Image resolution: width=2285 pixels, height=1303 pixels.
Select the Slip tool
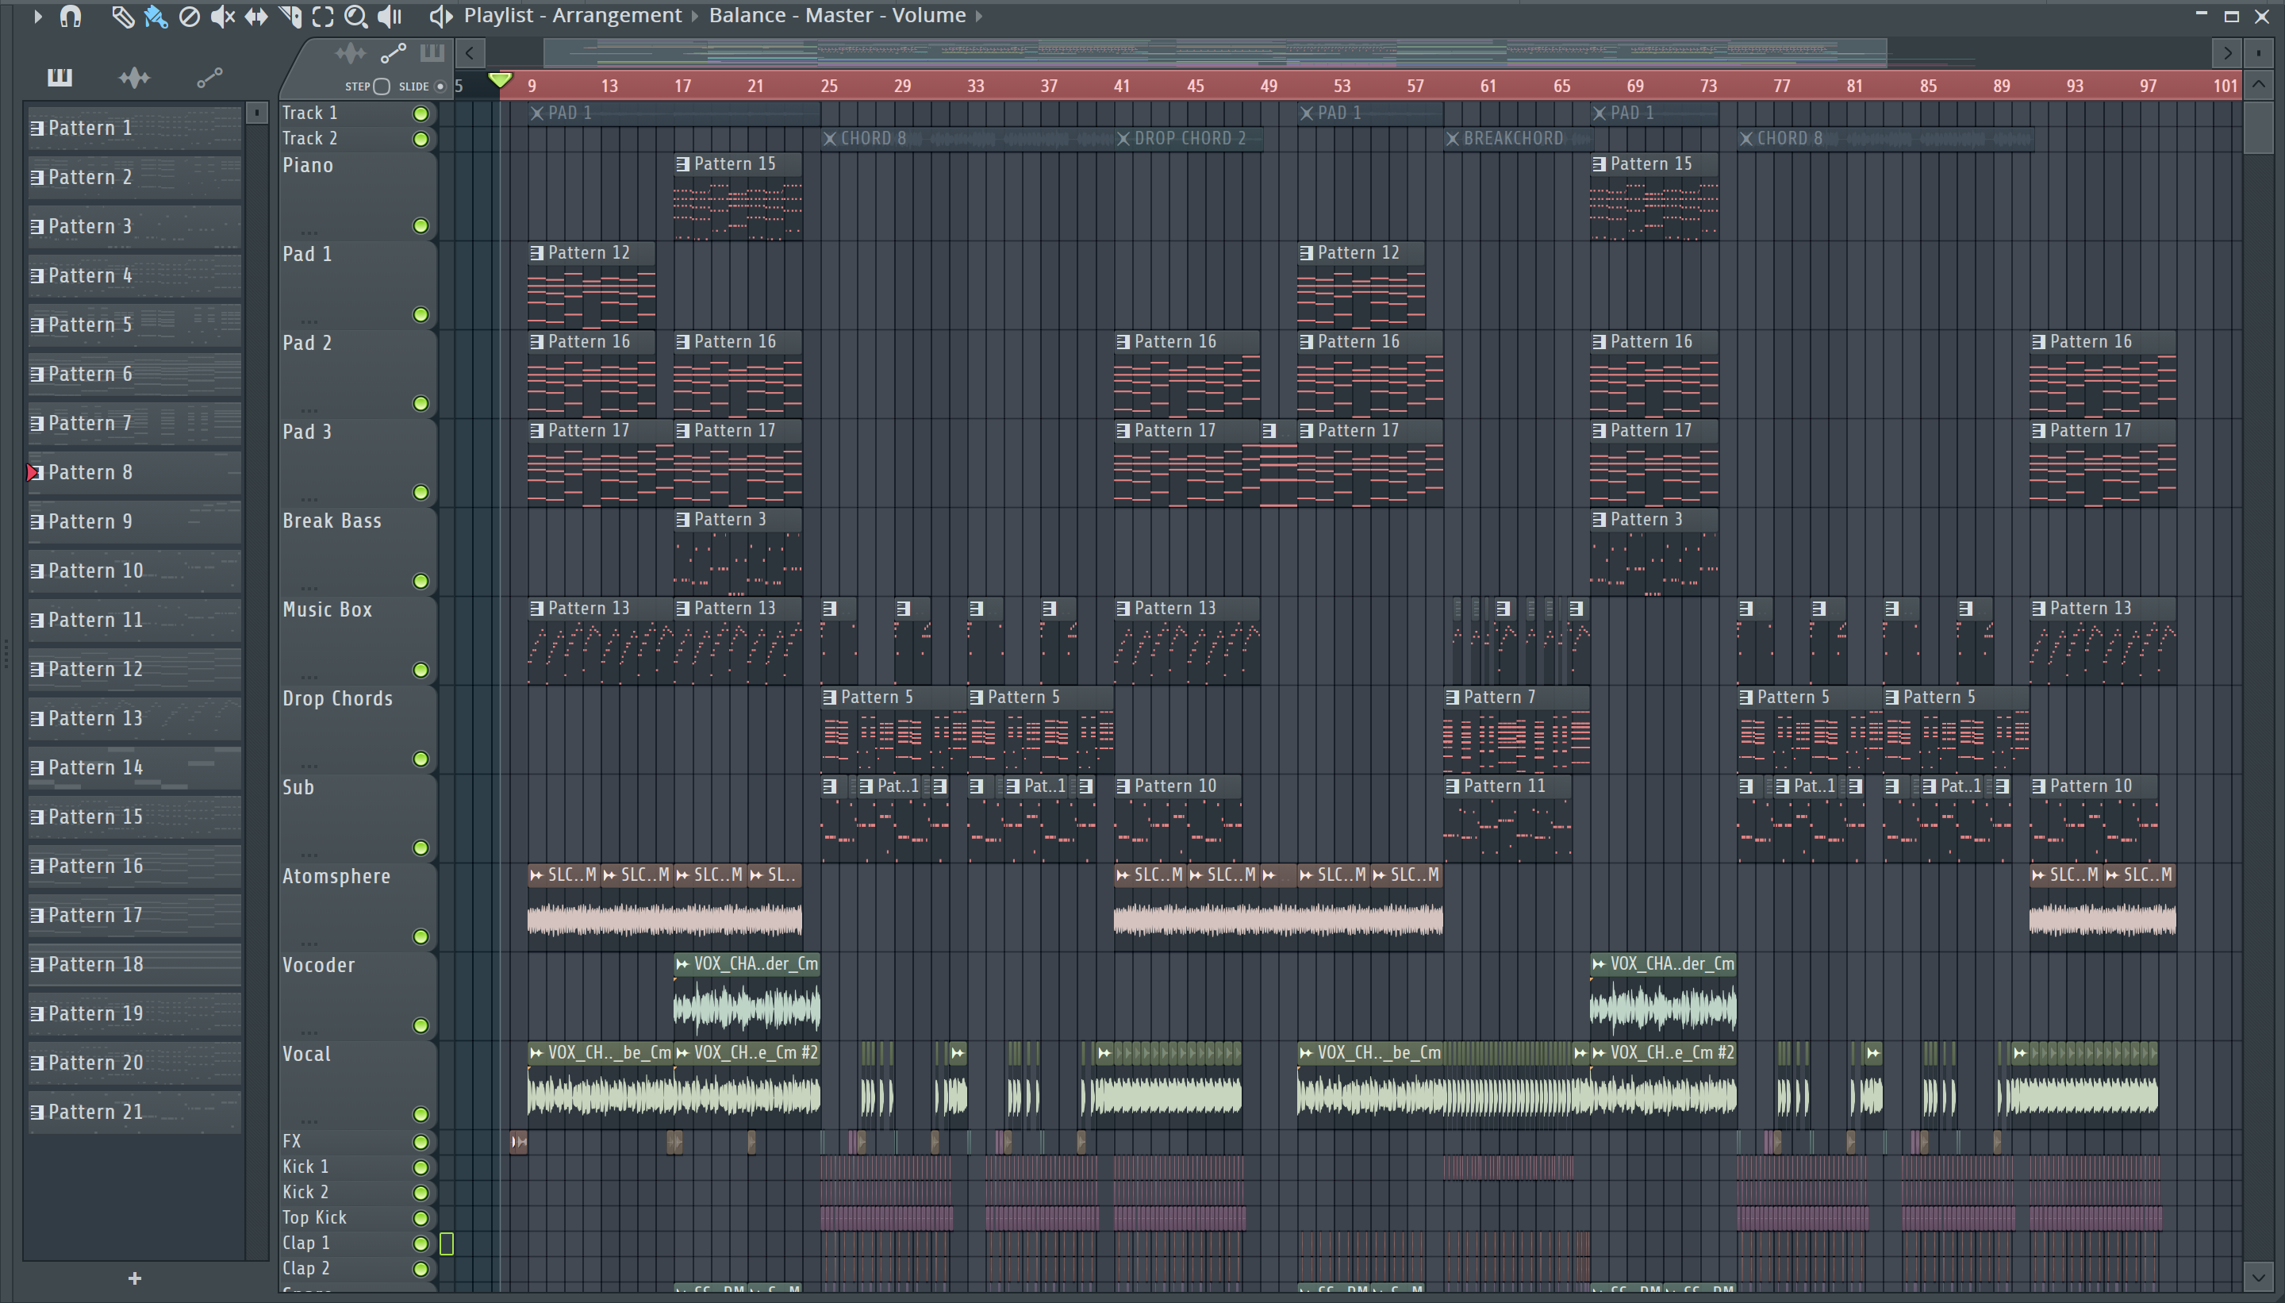pyautogui.click(x=256, y=16)
